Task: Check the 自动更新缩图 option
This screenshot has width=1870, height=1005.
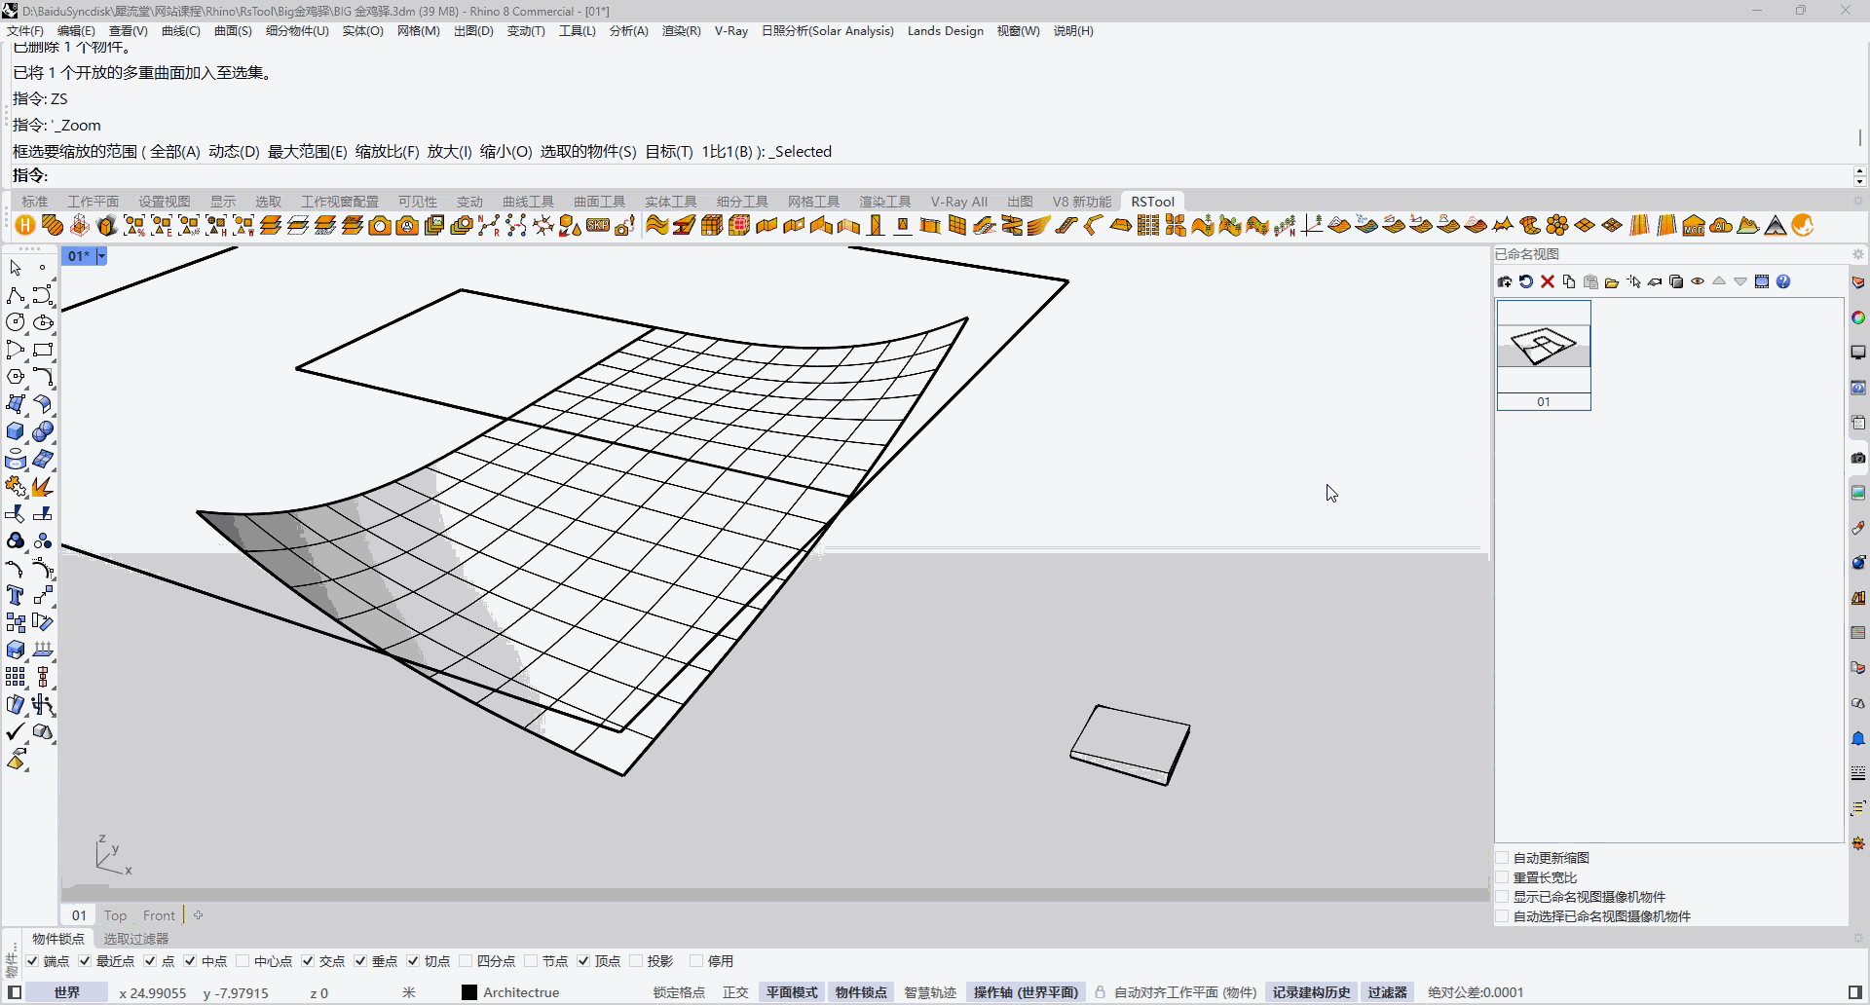Action: [x=1503, y=858]
